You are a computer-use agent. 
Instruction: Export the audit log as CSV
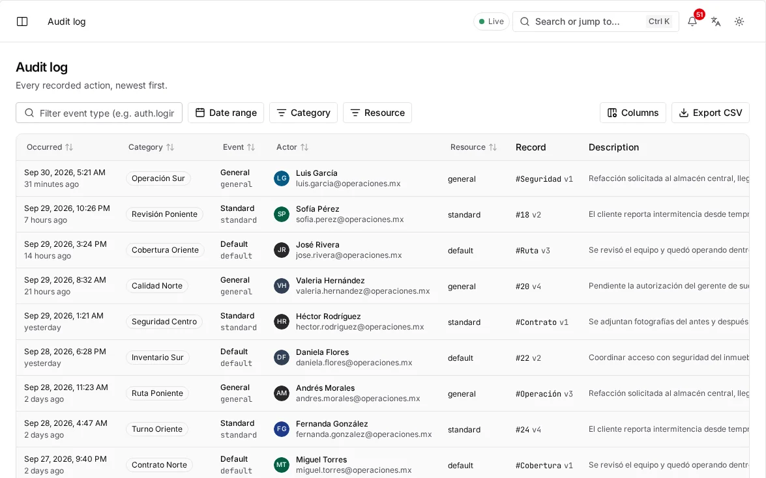pos(711,113)
